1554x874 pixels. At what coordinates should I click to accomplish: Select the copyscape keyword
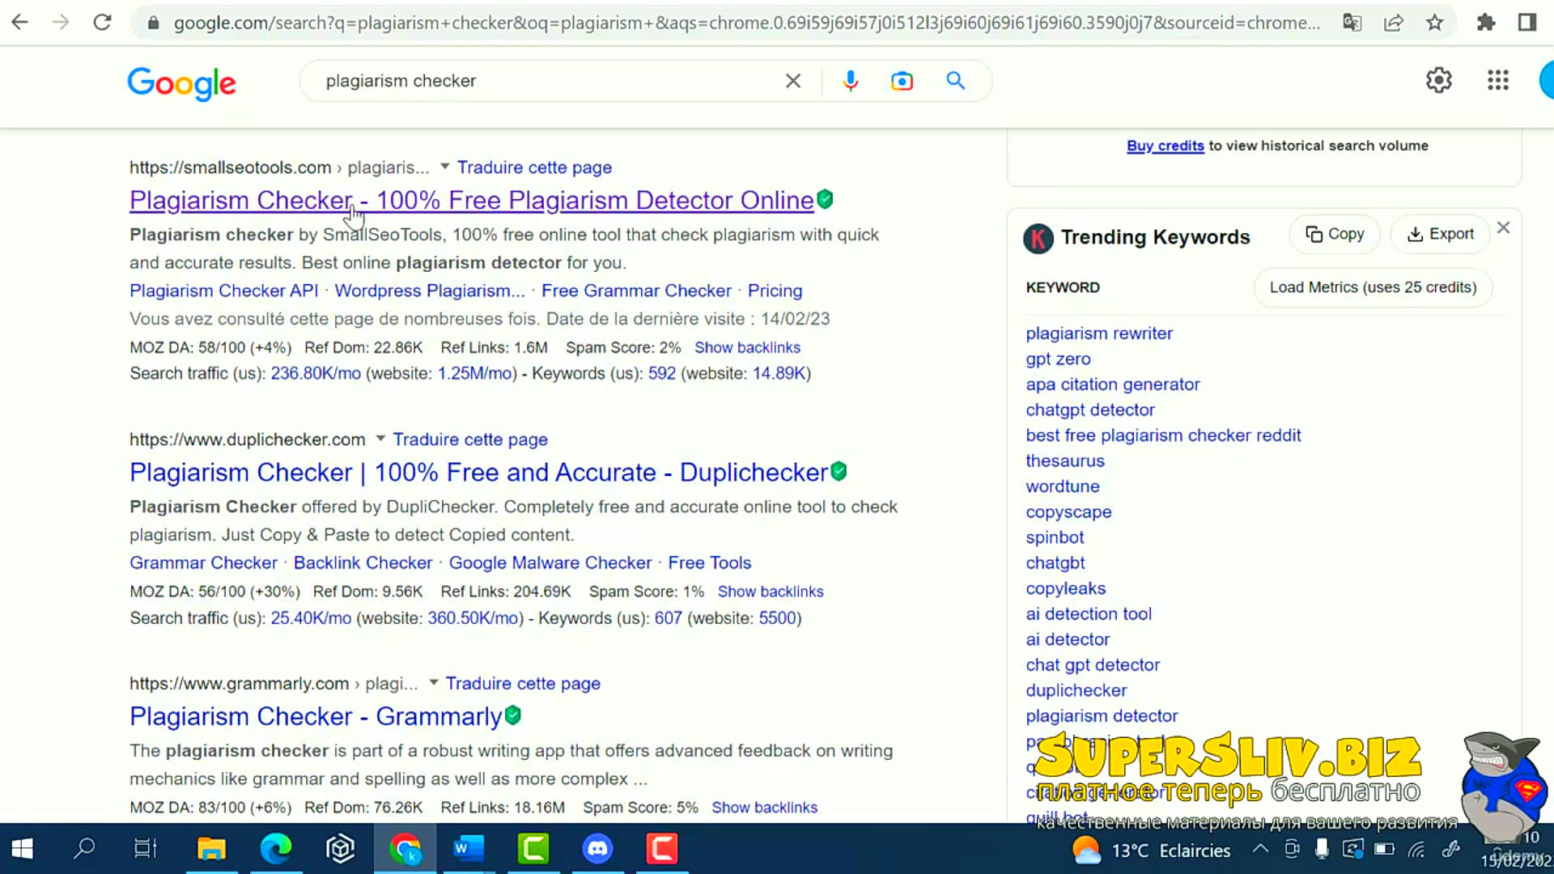(x=1068, y=512)
